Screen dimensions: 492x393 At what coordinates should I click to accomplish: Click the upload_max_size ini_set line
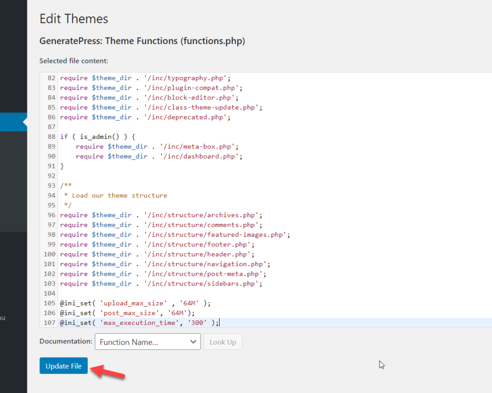(x=135, y=303)
